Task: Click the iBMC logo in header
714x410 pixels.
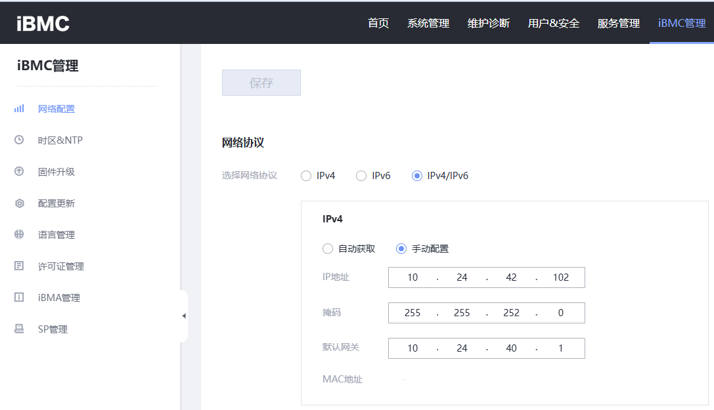Action: coord(43,24)
